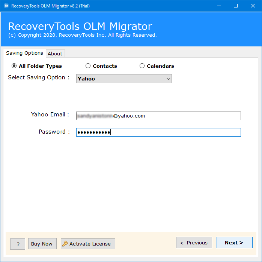Image resolution: width=262 pixels, height=262 pixels.
Task: Click the Activate License button
Action: pos(88,244)
